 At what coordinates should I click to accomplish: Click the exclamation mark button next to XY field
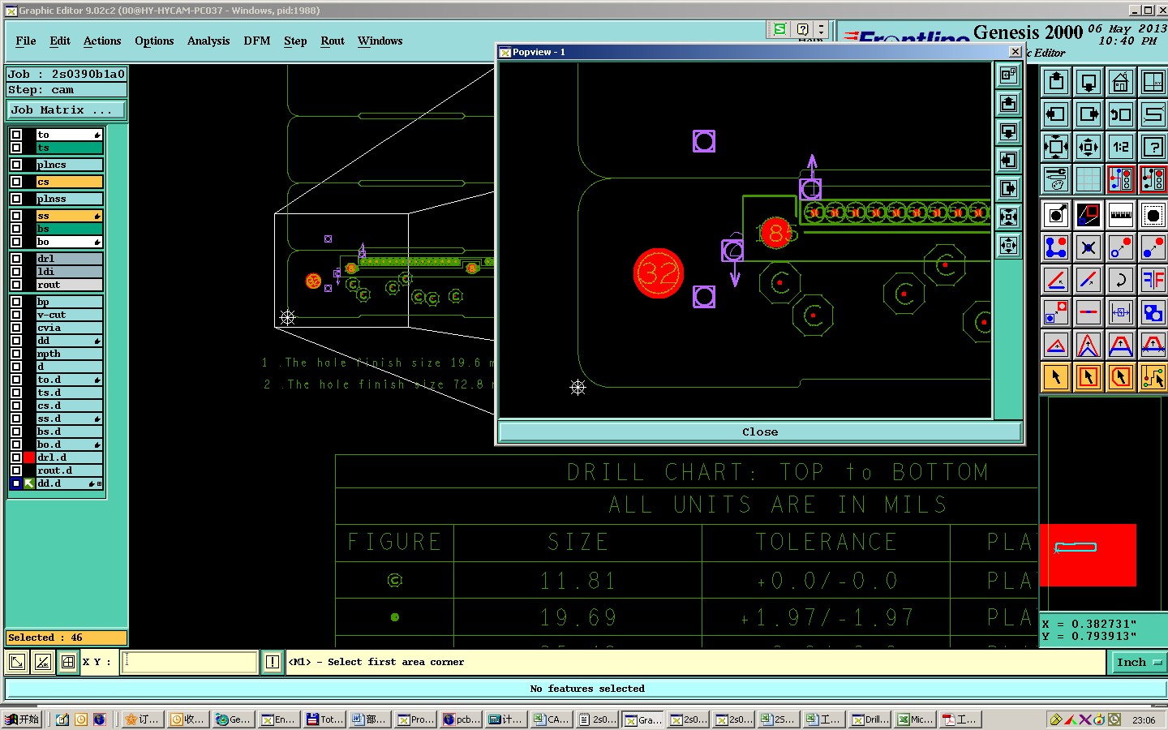273,662
